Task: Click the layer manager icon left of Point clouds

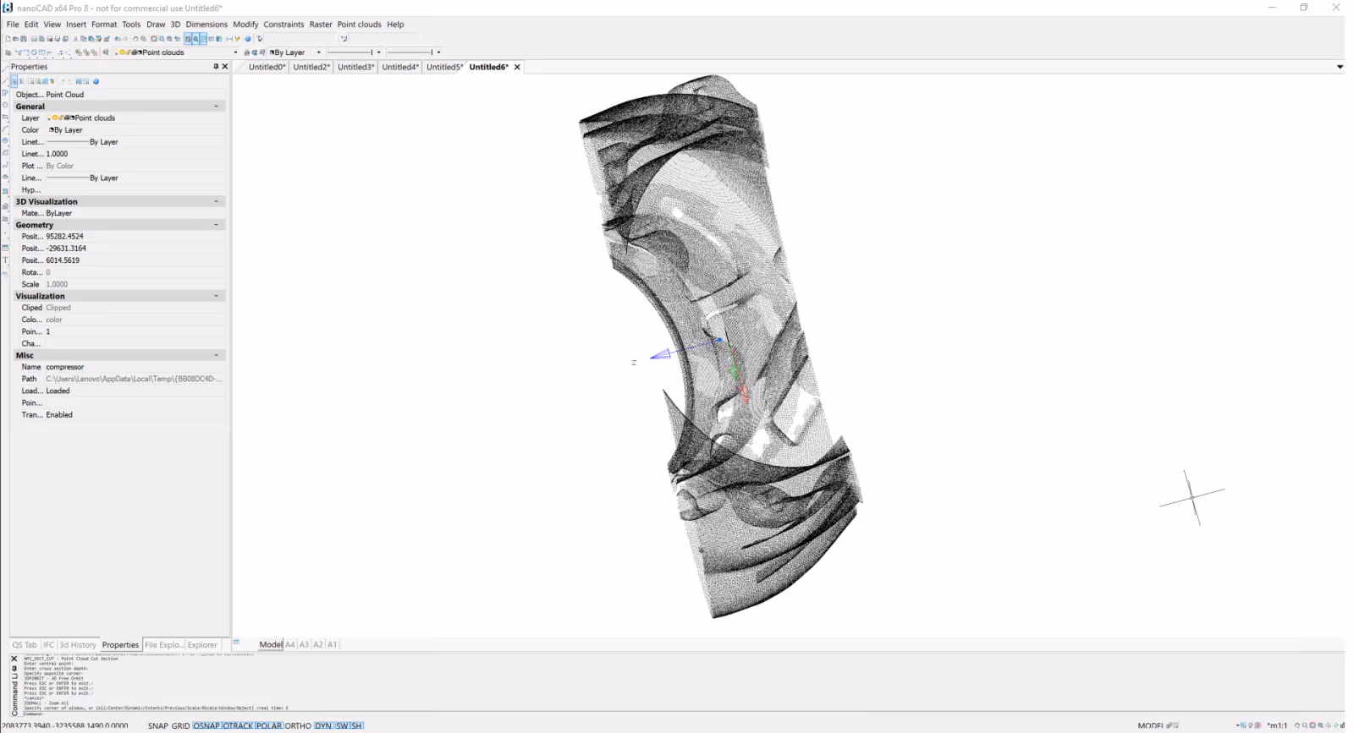Action: click(106, 52)
